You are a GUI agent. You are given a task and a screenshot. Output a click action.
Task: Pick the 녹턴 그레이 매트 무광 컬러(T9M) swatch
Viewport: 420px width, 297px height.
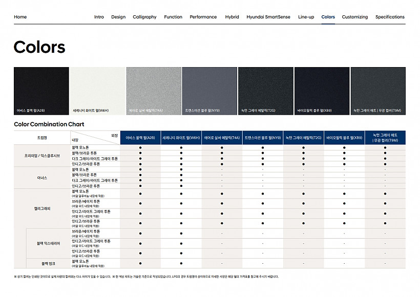coord(378,91)
